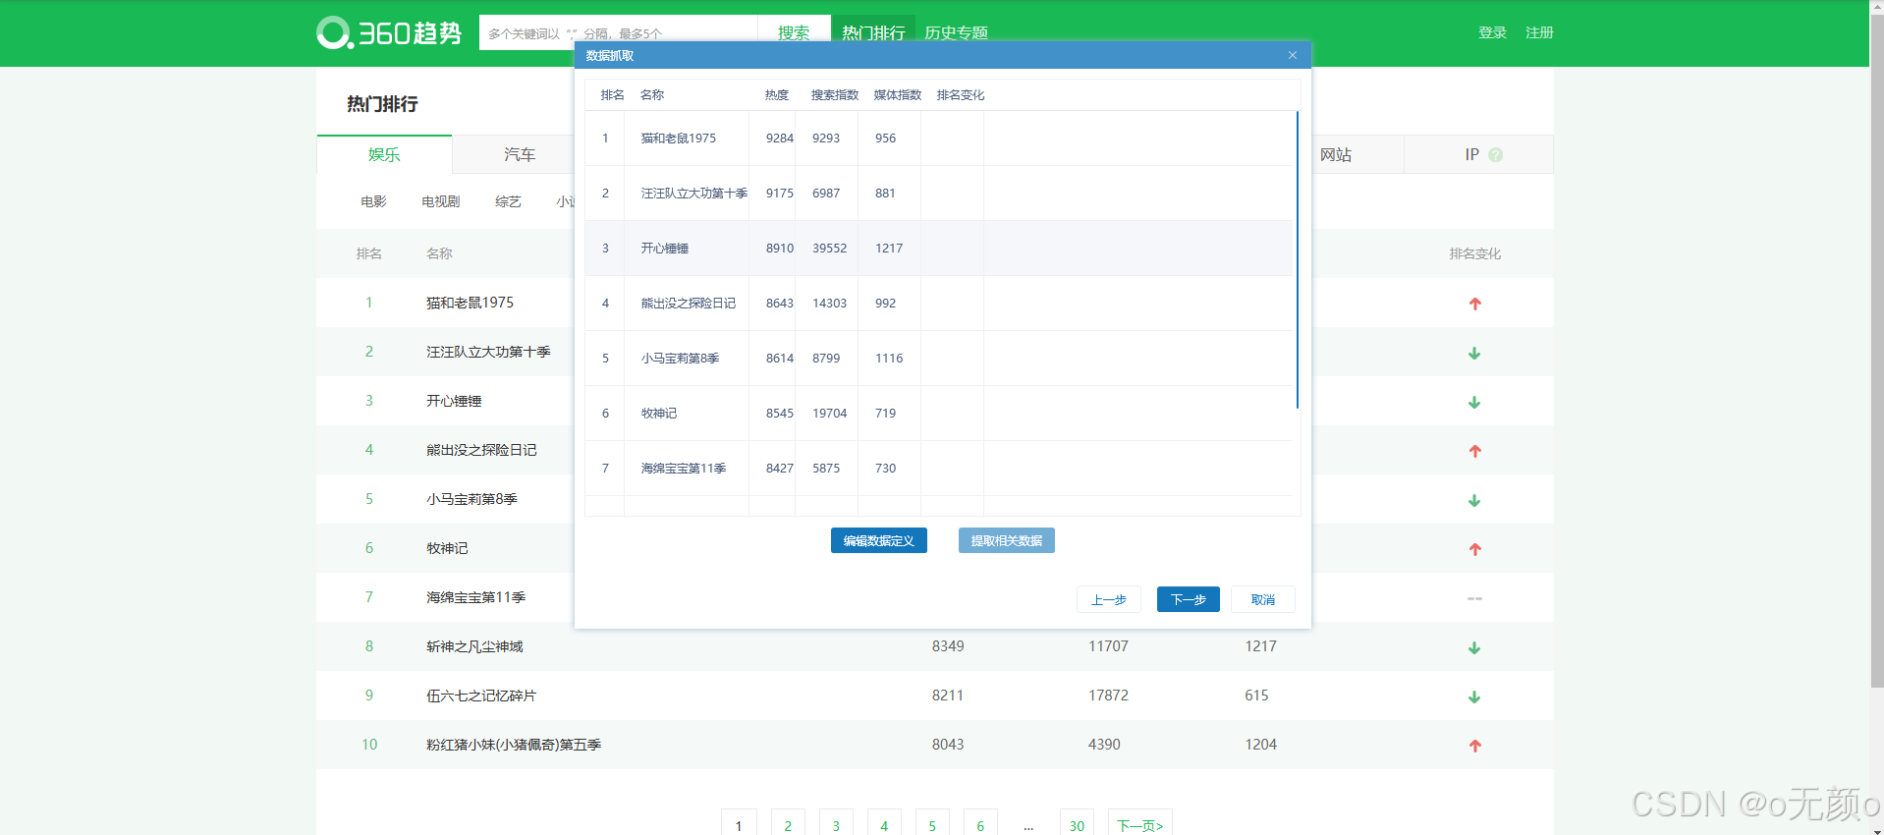1884x835 pixels.
Task: Go back with the 上一步 button
Action: tap(1109, 599)
